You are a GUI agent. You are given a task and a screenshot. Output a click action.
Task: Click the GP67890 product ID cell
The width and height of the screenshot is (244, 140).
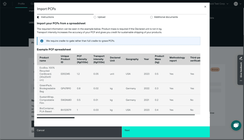coord(66,88)
